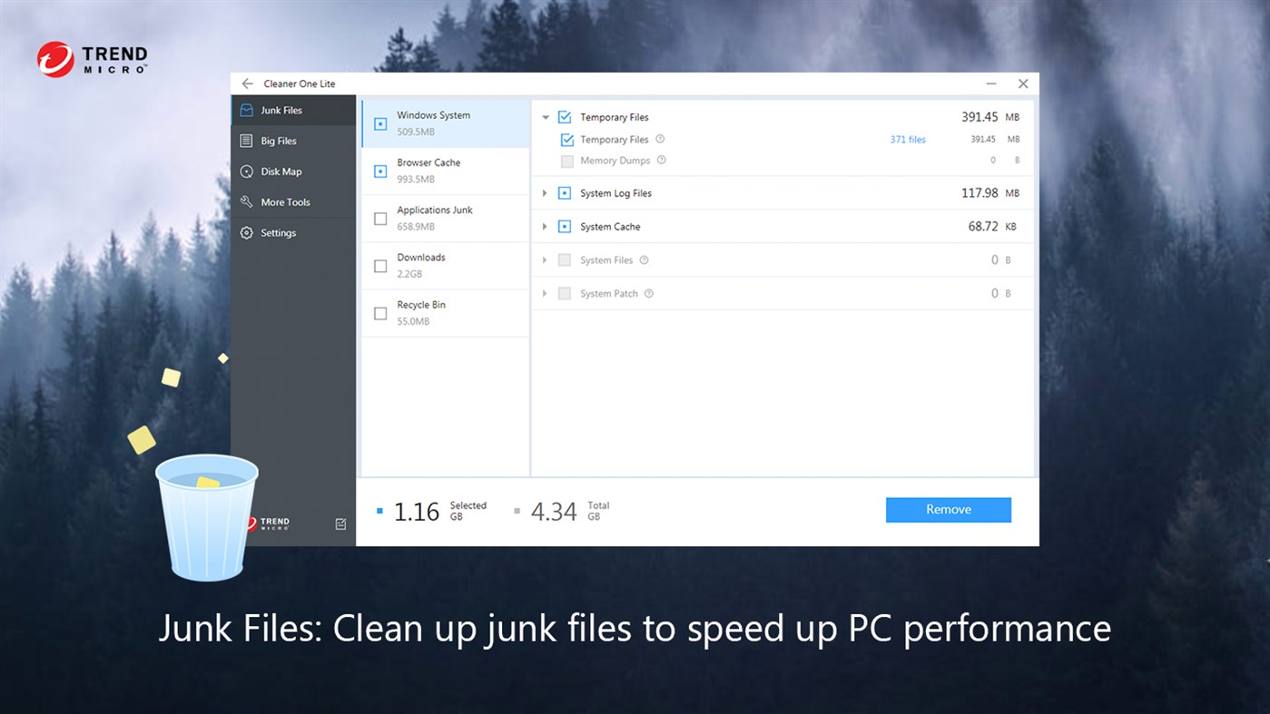Show info for System Files help icon

(x=644, y=259)
